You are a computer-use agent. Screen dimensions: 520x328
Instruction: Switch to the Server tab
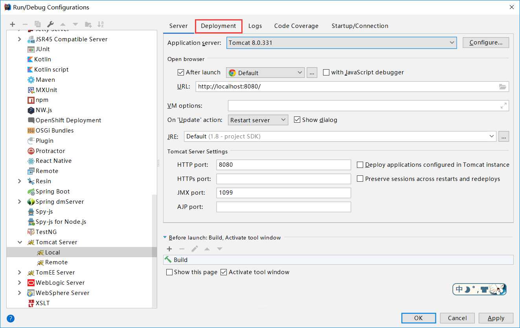[x=178, y=26]
